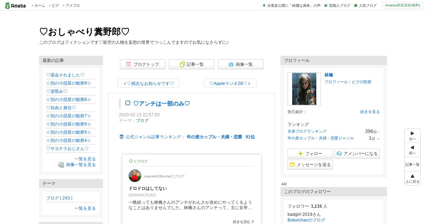Open 全体ブログランキング link
The width and height of the screenshot is (426, 224).
click(x=307, y=131)
